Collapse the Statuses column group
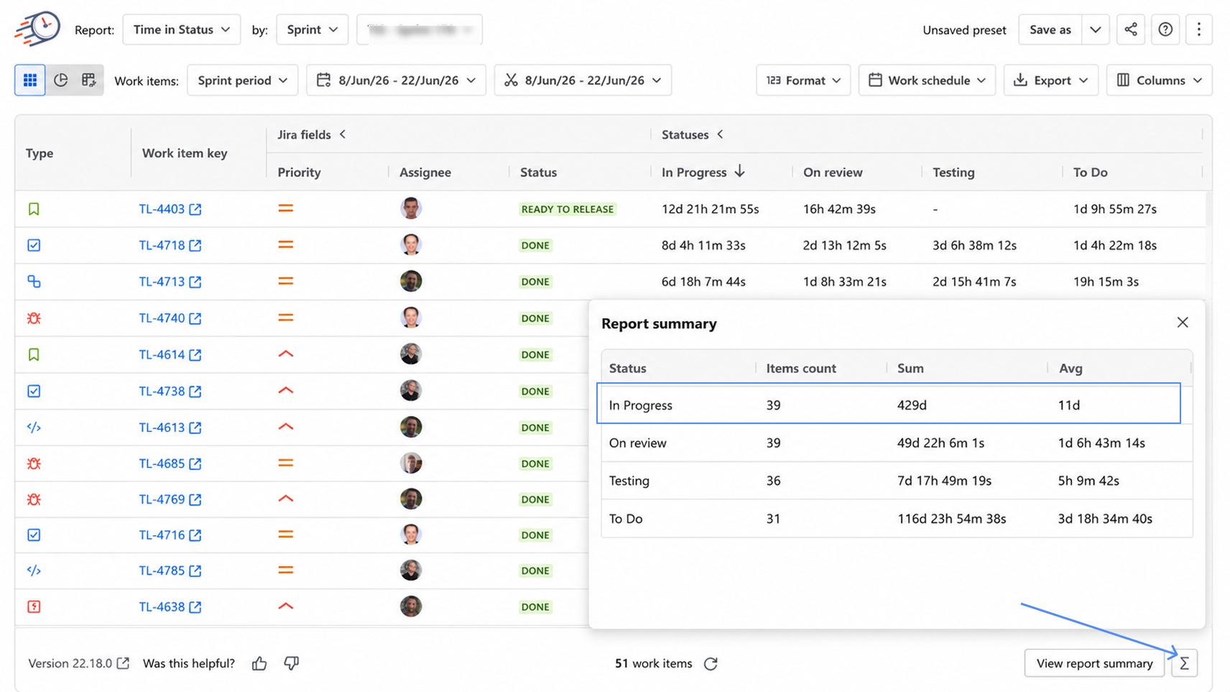 coord(720,134)
